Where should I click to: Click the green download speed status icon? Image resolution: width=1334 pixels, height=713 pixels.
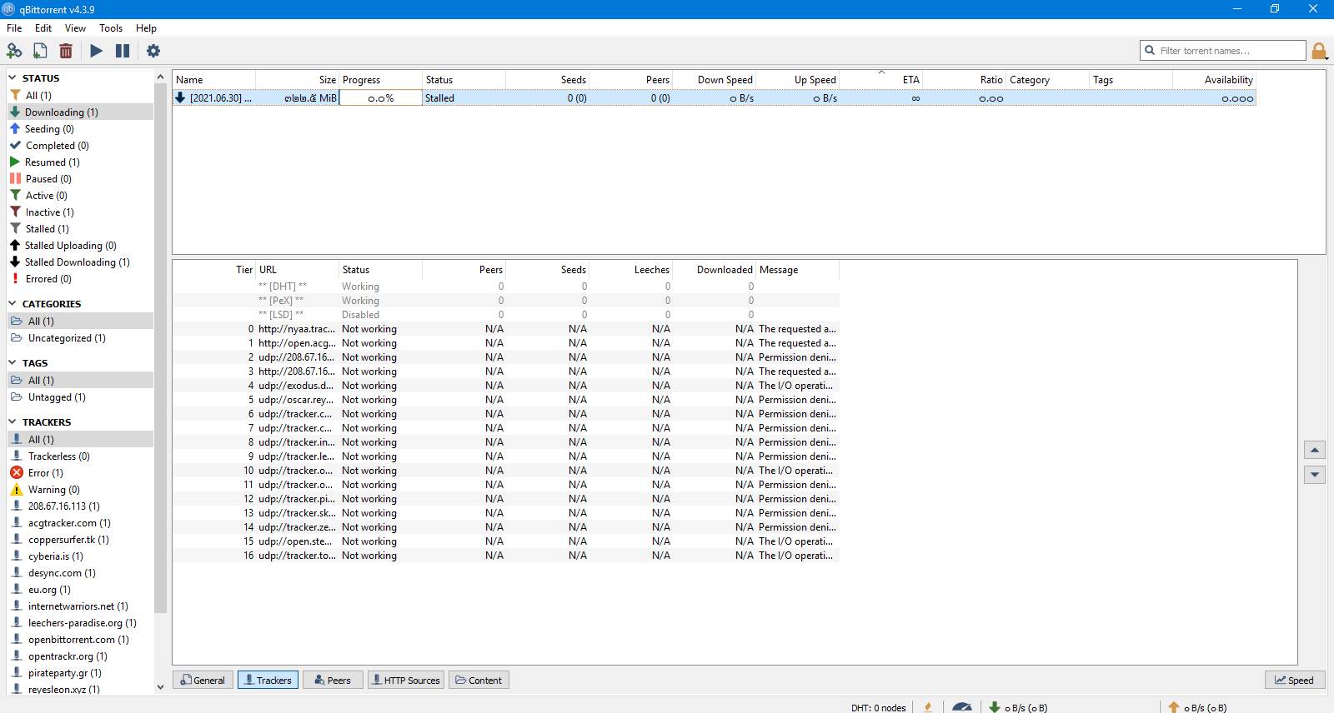(x=994, y=707)
